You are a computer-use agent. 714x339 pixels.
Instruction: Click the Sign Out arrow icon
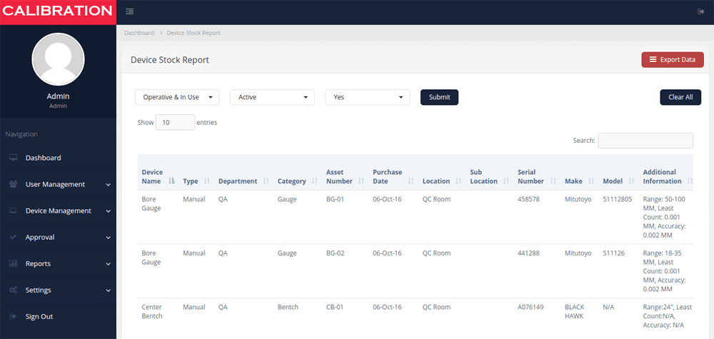13,316
